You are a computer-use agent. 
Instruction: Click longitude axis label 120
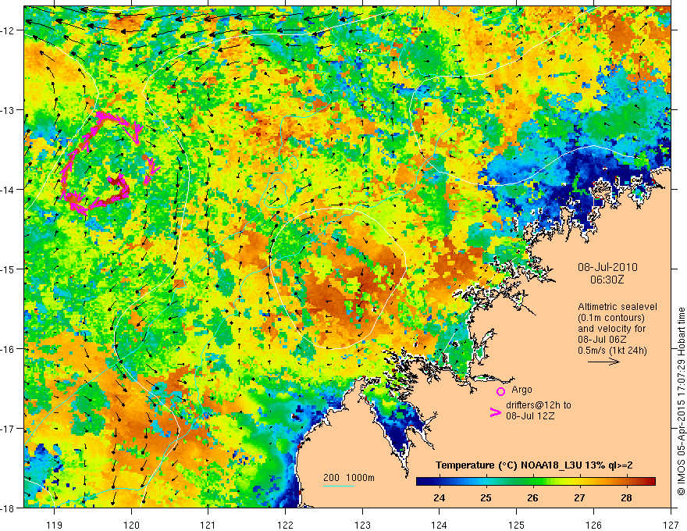[x=131, y=525]
